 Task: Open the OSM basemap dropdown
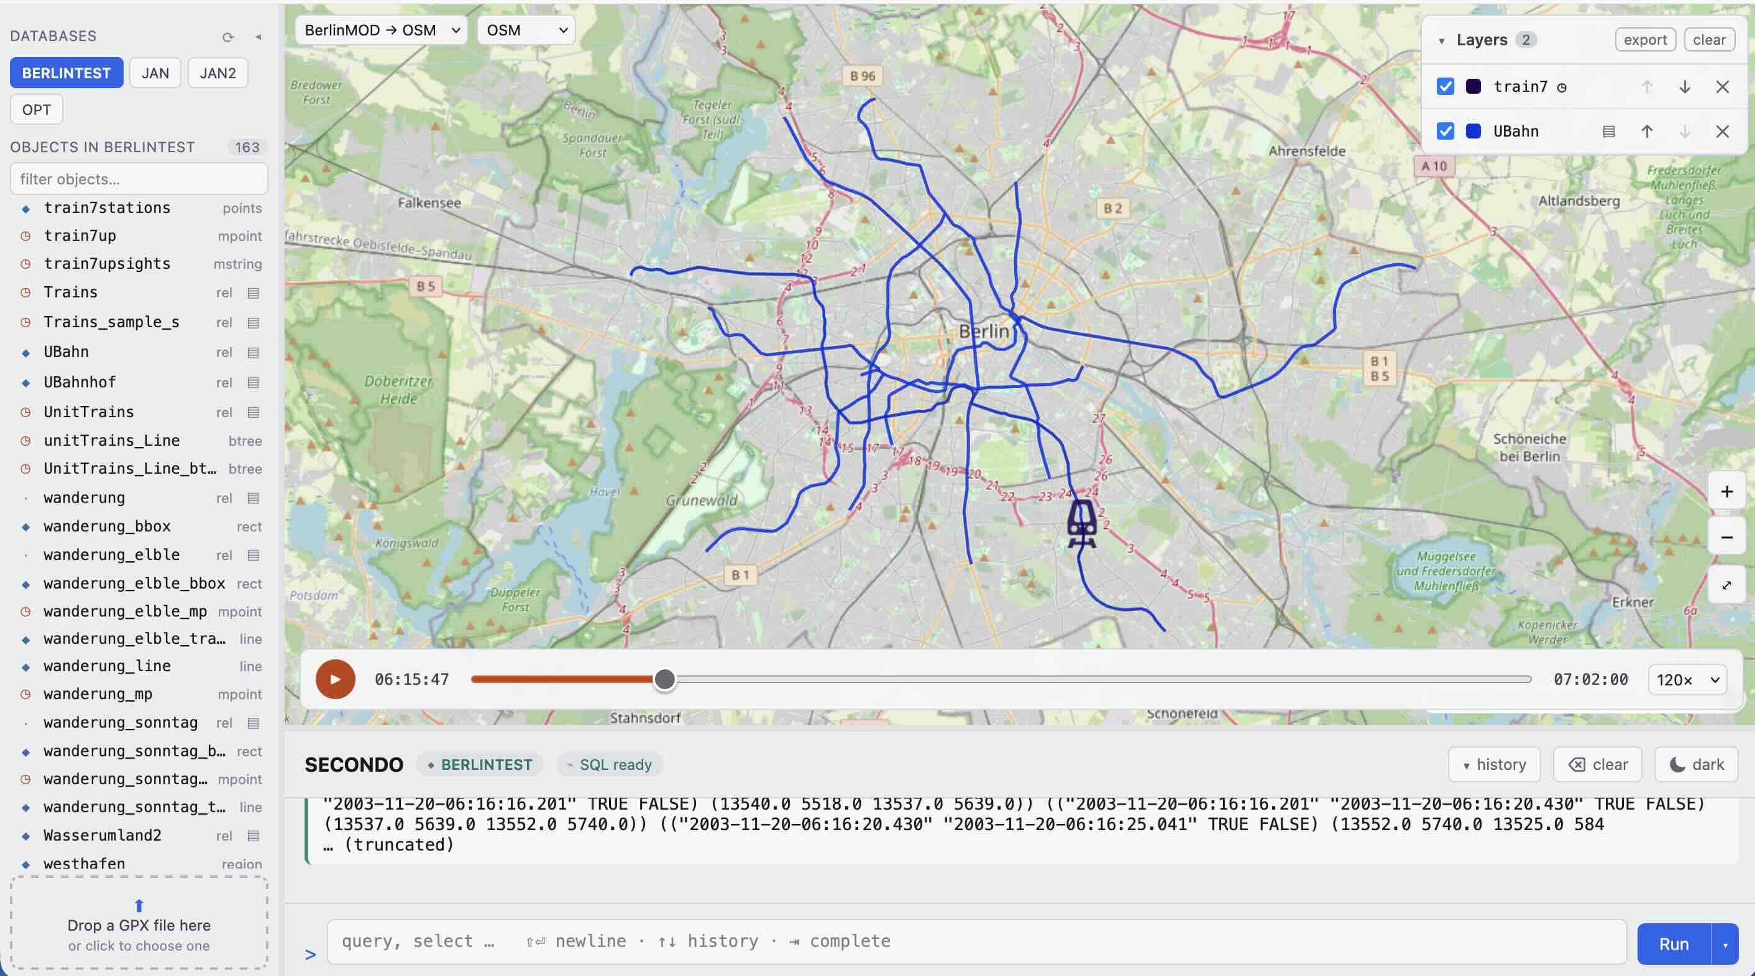(526, 30)
